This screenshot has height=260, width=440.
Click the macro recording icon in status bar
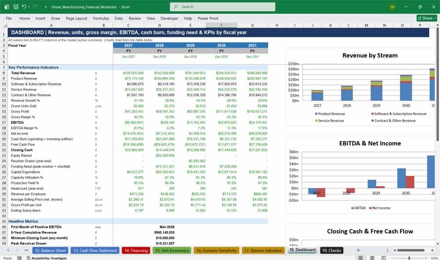(x=19, y=258)
